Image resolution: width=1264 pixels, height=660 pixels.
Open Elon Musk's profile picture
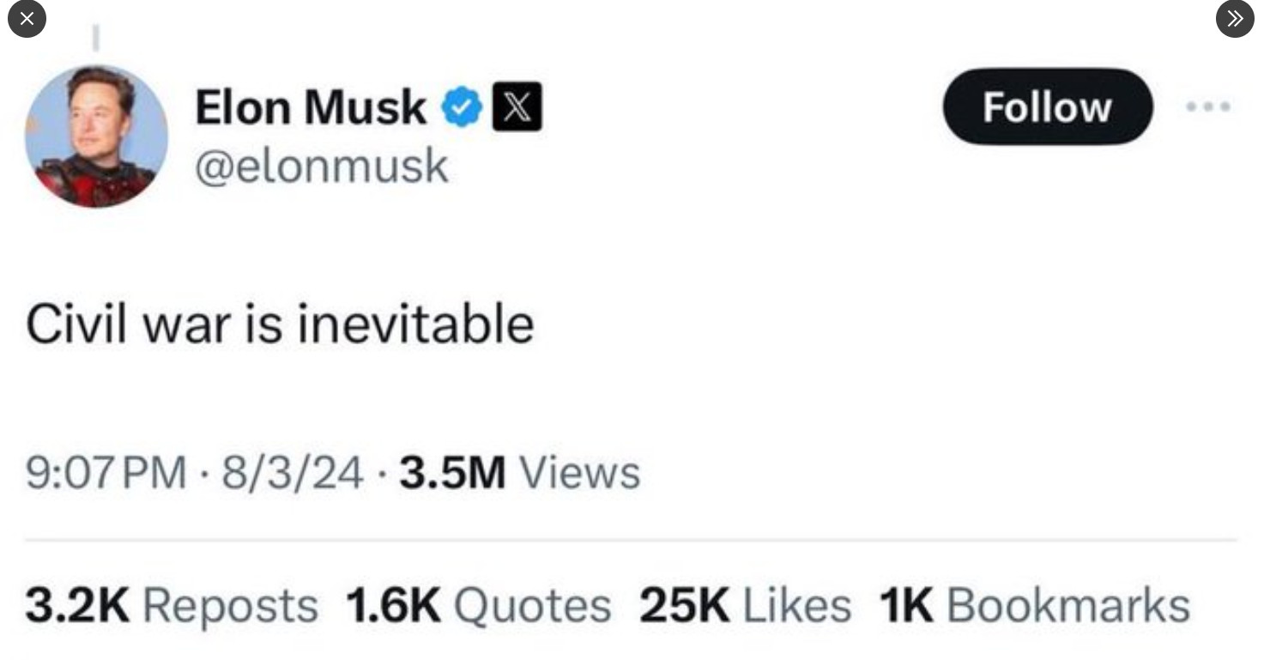pos(96,136)
